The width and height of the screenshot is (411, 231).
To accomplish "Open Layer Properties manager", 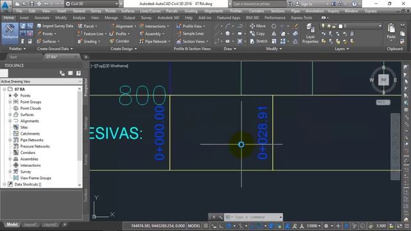I will click(x=310, y=33).
